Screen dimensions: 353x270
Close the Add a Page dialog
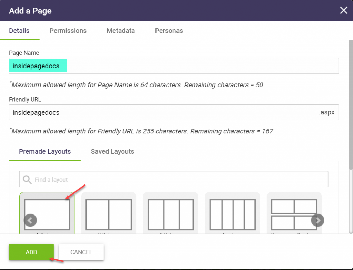coord(343,10)
